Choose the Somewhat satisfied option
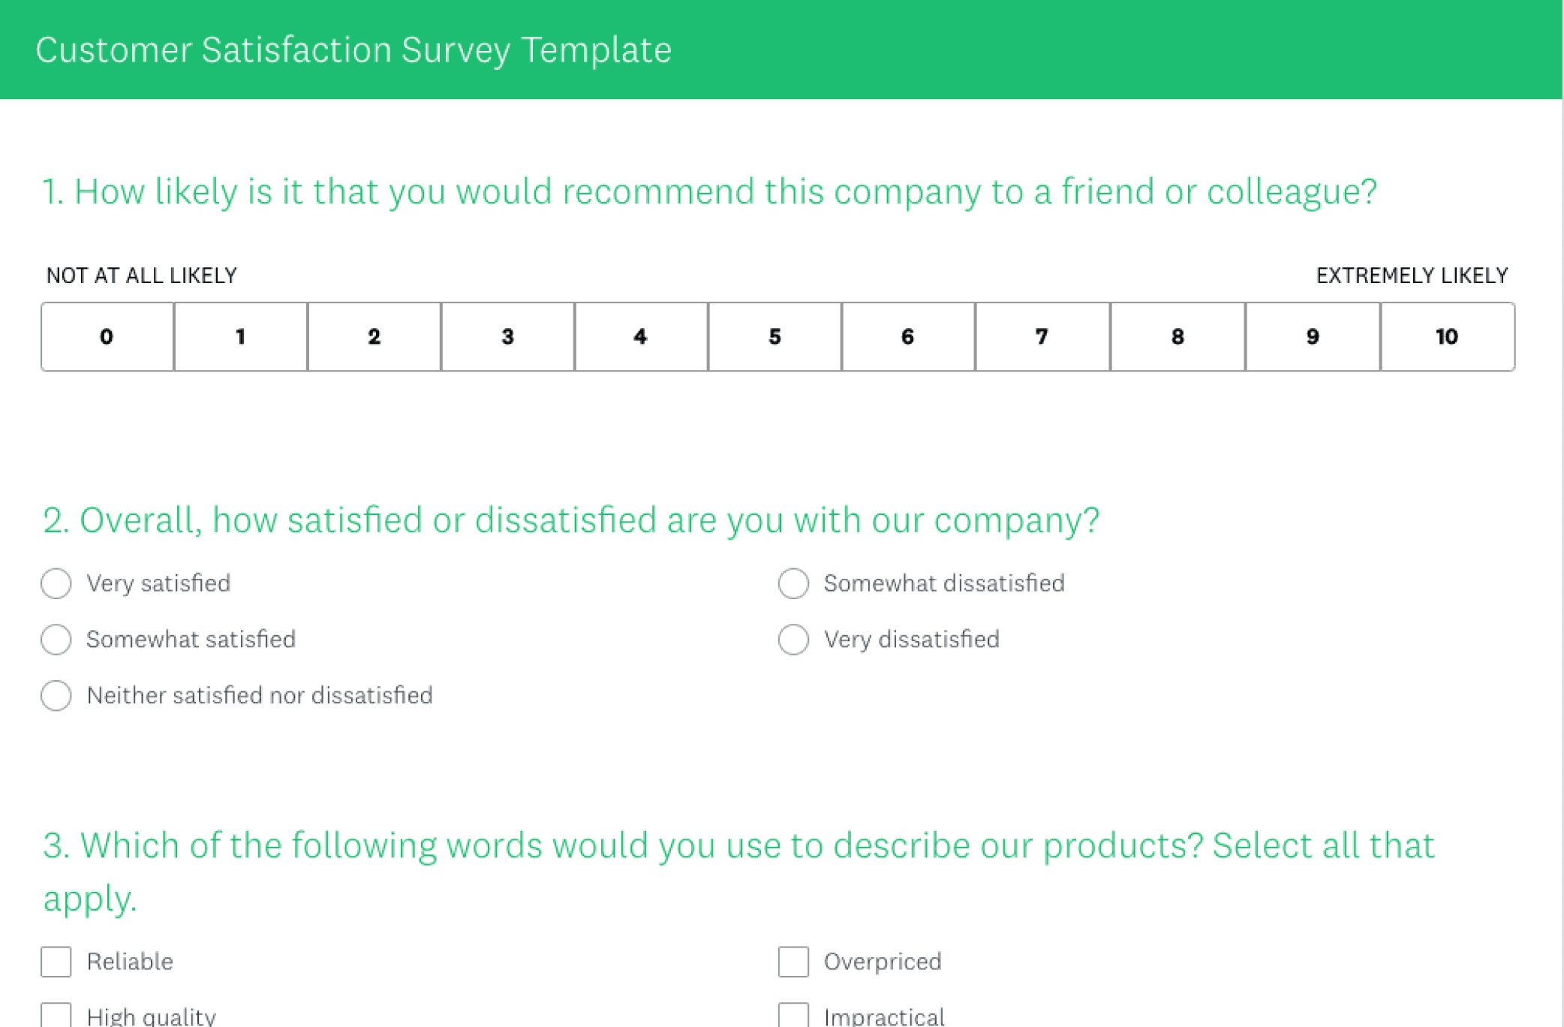Image resolution: width=1564 pixels, height=1027 pixels. coord(56,640)
